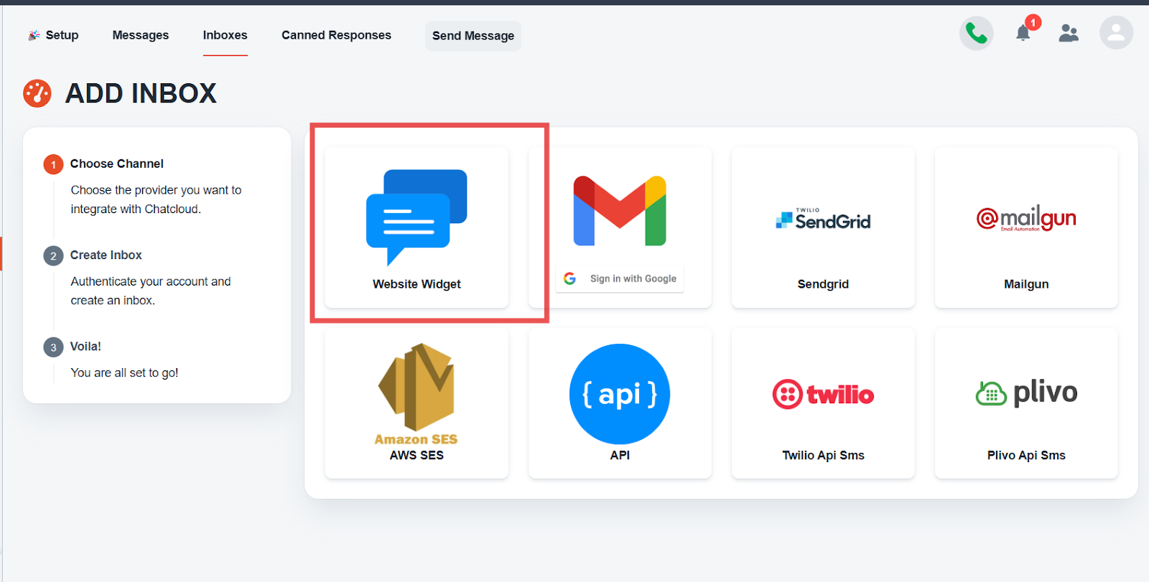Click 'You are all set to go!' text

coord(124,372)
